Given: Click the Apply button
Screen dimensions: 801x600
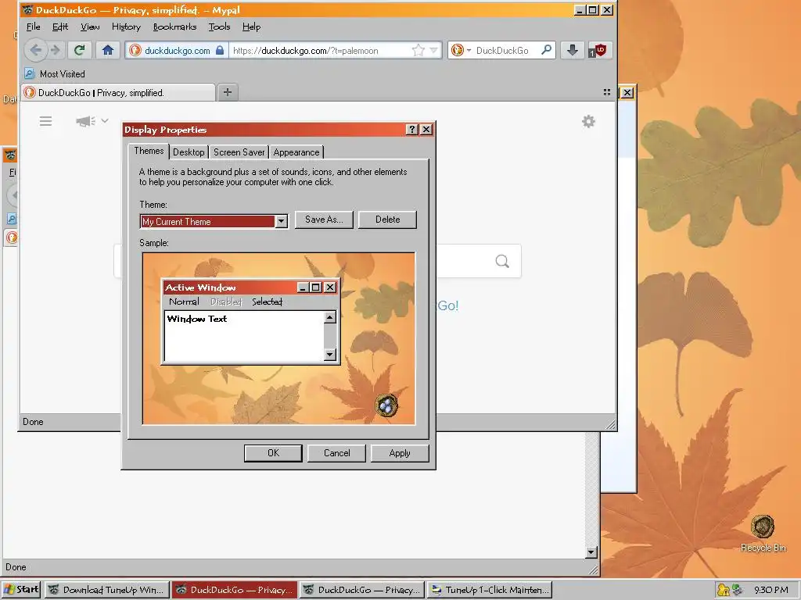Looking at the screenshot, I should pos(400,453).
